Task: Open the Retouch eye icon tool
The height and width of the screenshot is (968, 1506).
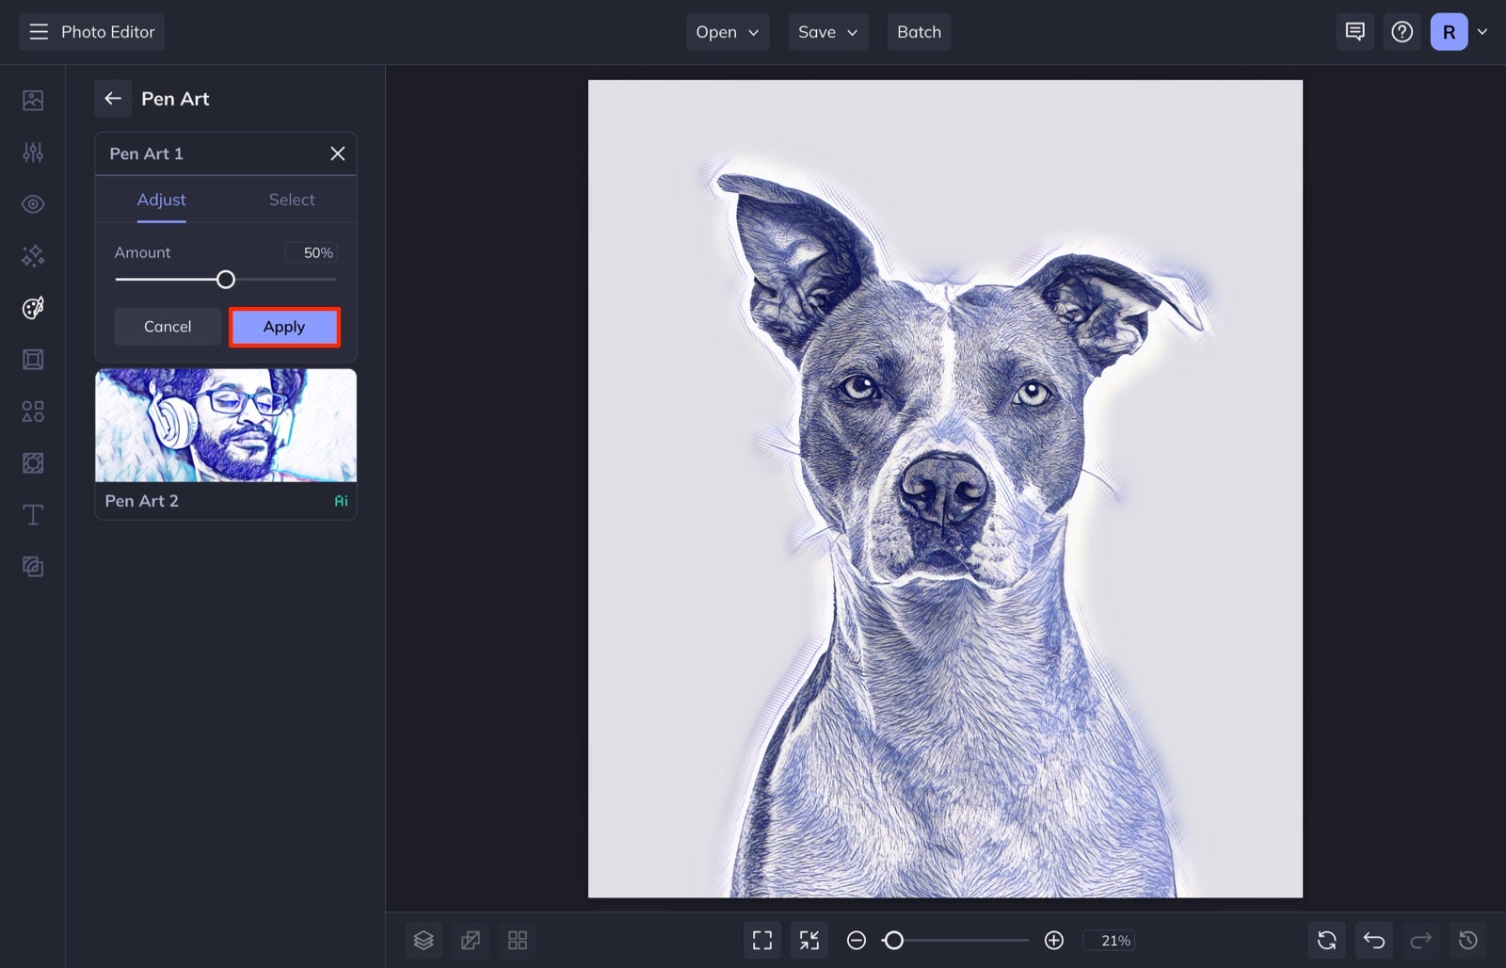Action: [x=32, y=203]
